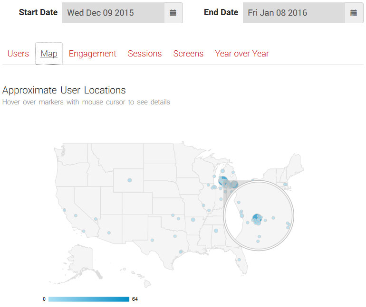Go to the Sessions tab

144,54
